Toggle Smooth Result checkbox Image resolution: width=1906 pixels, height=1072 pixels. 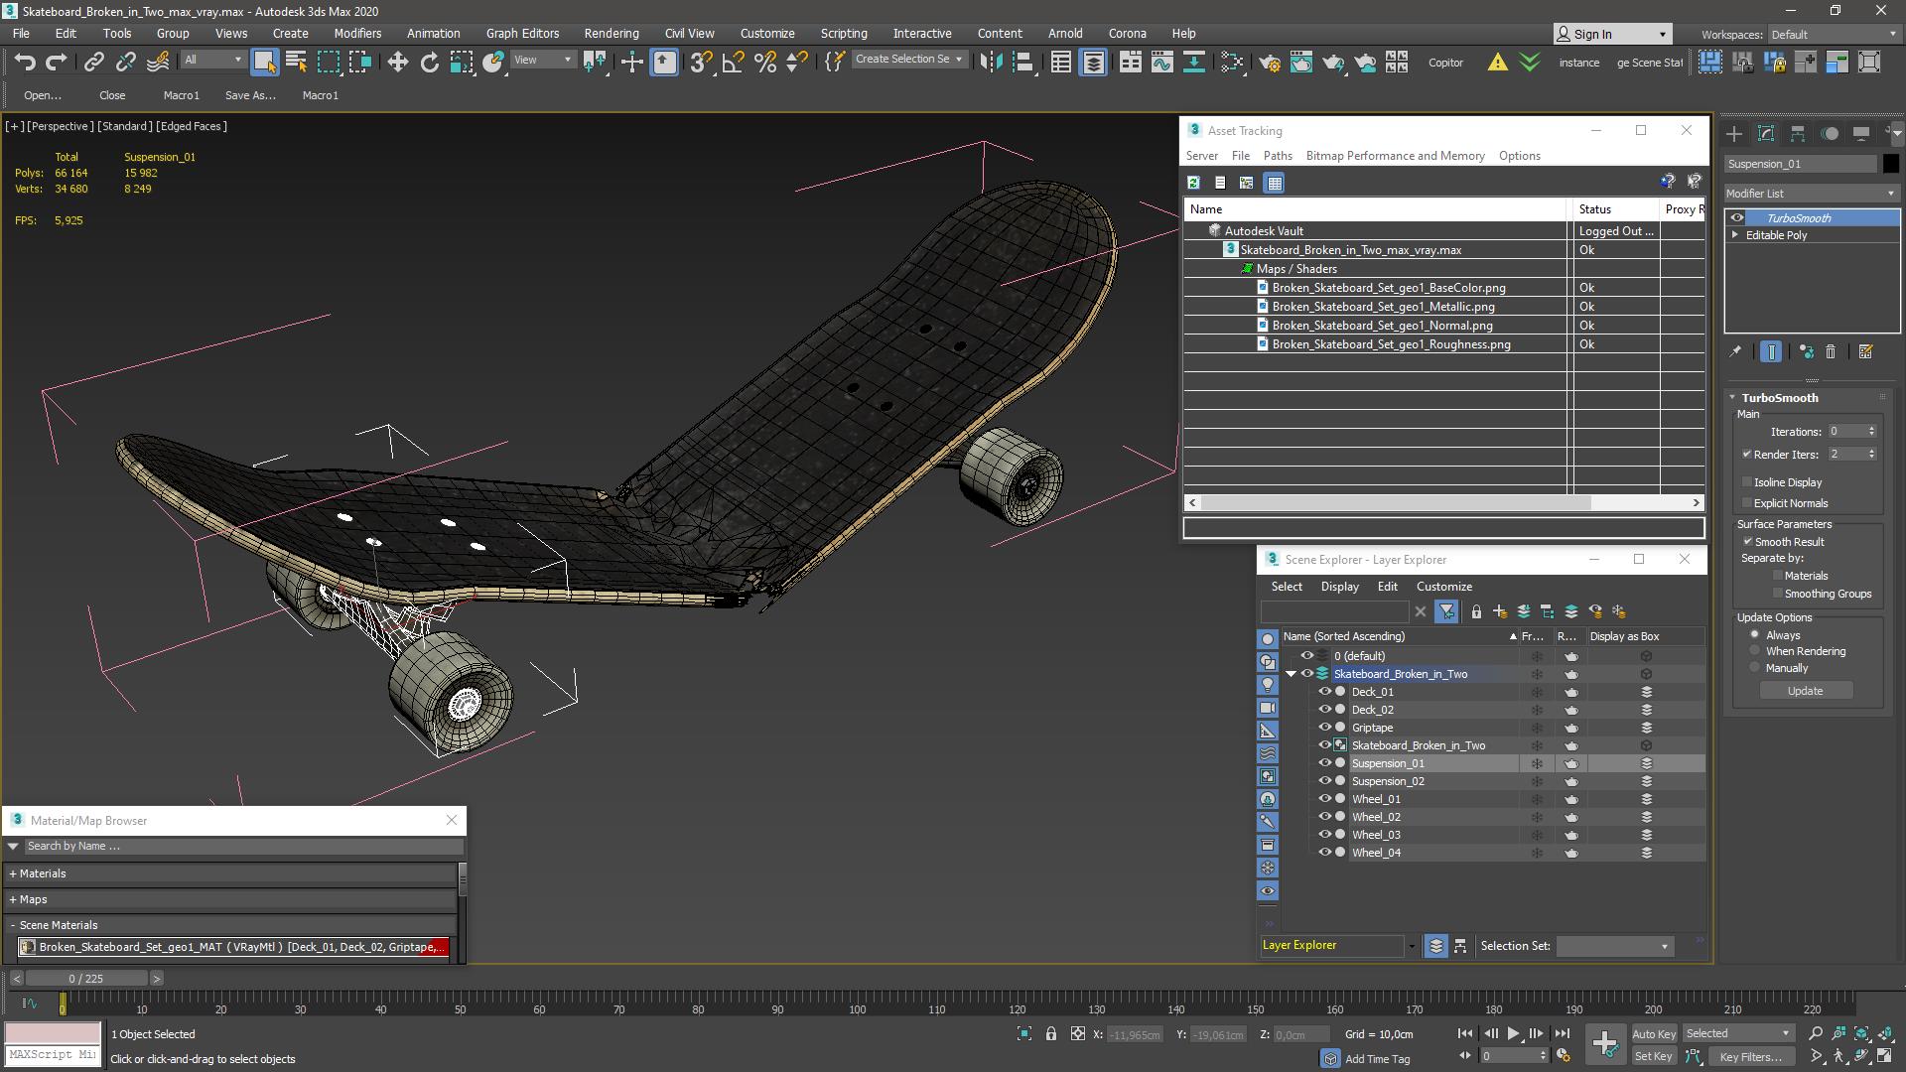1747,541
